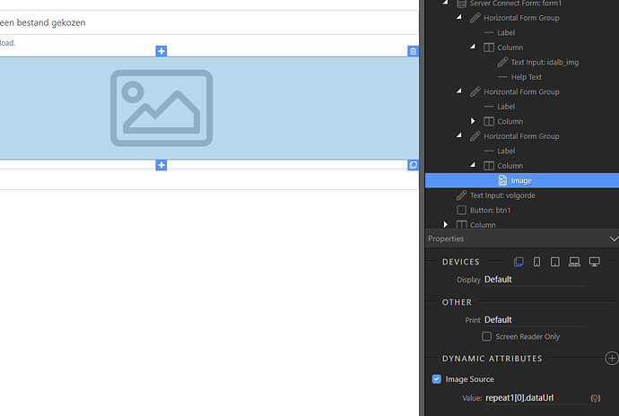Click the plus icon below the image placeholder

(x=161, y=165)
